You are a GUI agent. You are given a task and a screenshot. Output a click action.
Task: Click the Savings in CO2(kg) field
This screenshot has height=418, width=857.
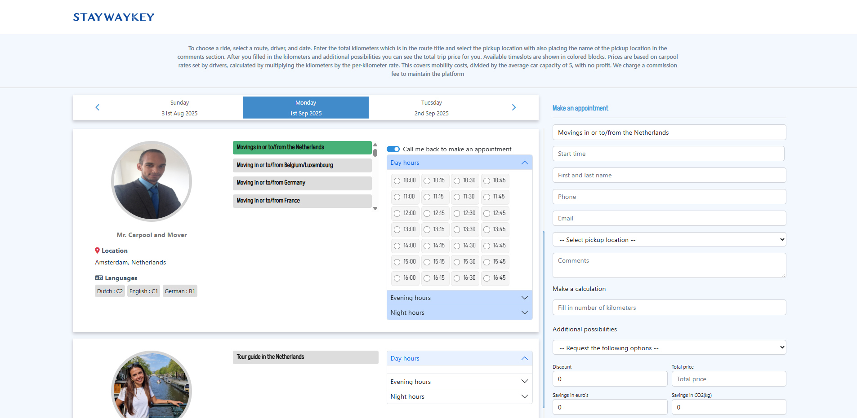click(x=729, y=407)
